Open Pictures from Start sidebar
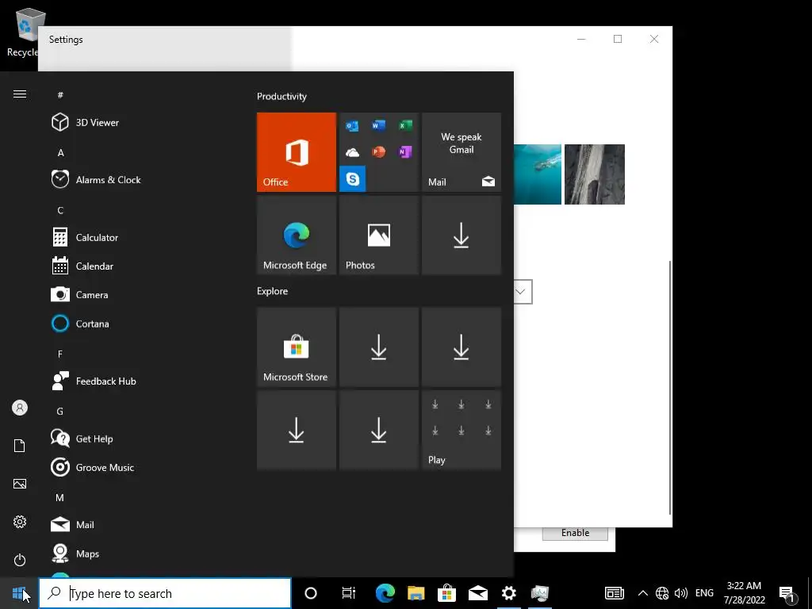812x609 pixels. click(20, 484)
